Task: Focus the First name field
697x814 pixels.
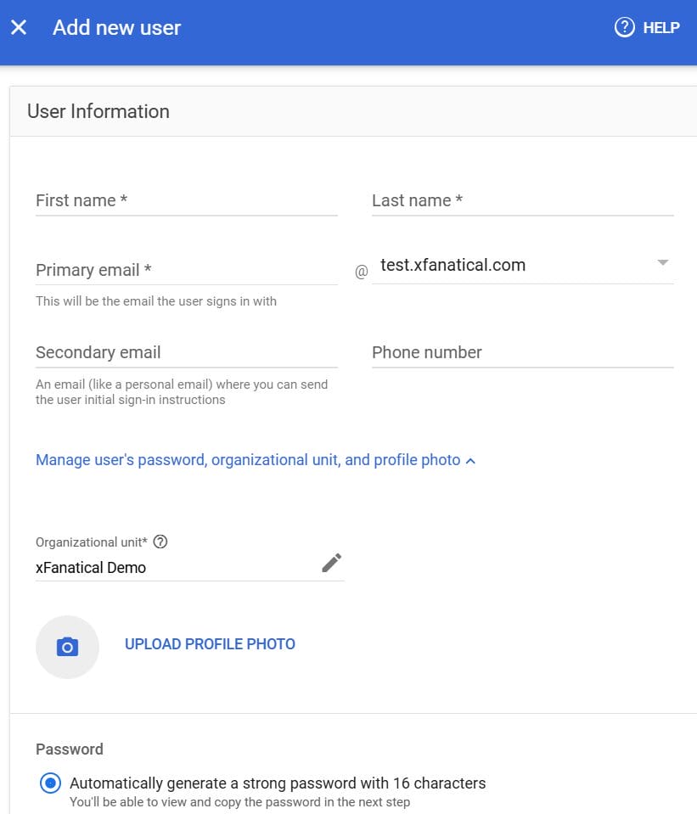Action: [186, 201]
